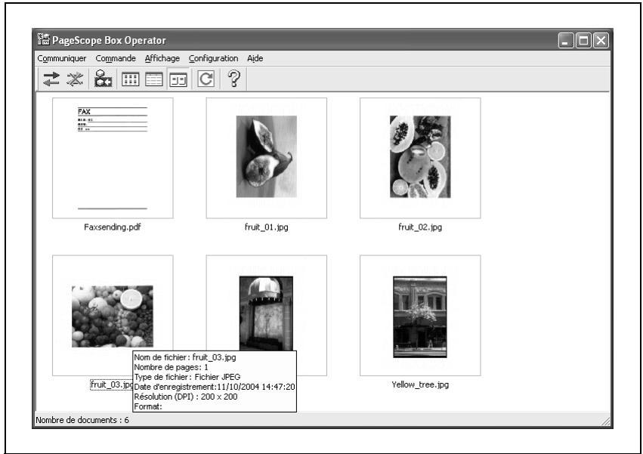Click the PageScope Box Operator title icon
This screenshot has width=643, height=454.
pos(44,39)
